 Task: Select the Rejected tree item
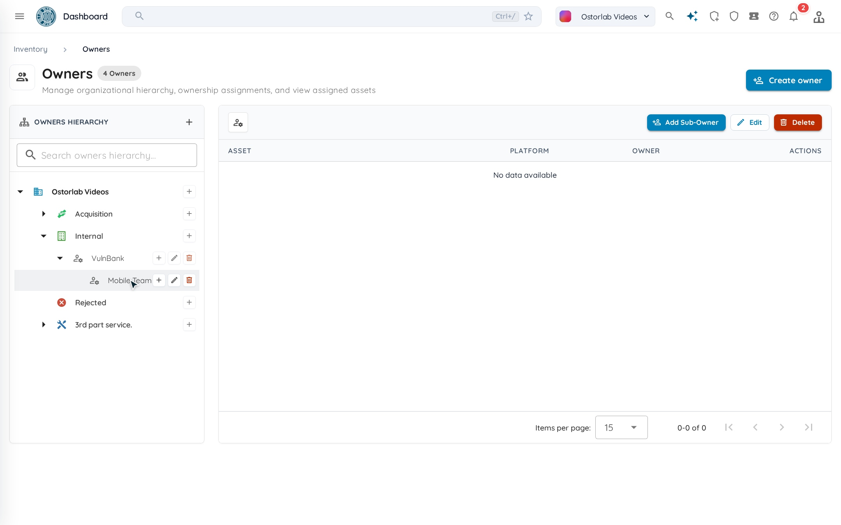coord(90,303)
